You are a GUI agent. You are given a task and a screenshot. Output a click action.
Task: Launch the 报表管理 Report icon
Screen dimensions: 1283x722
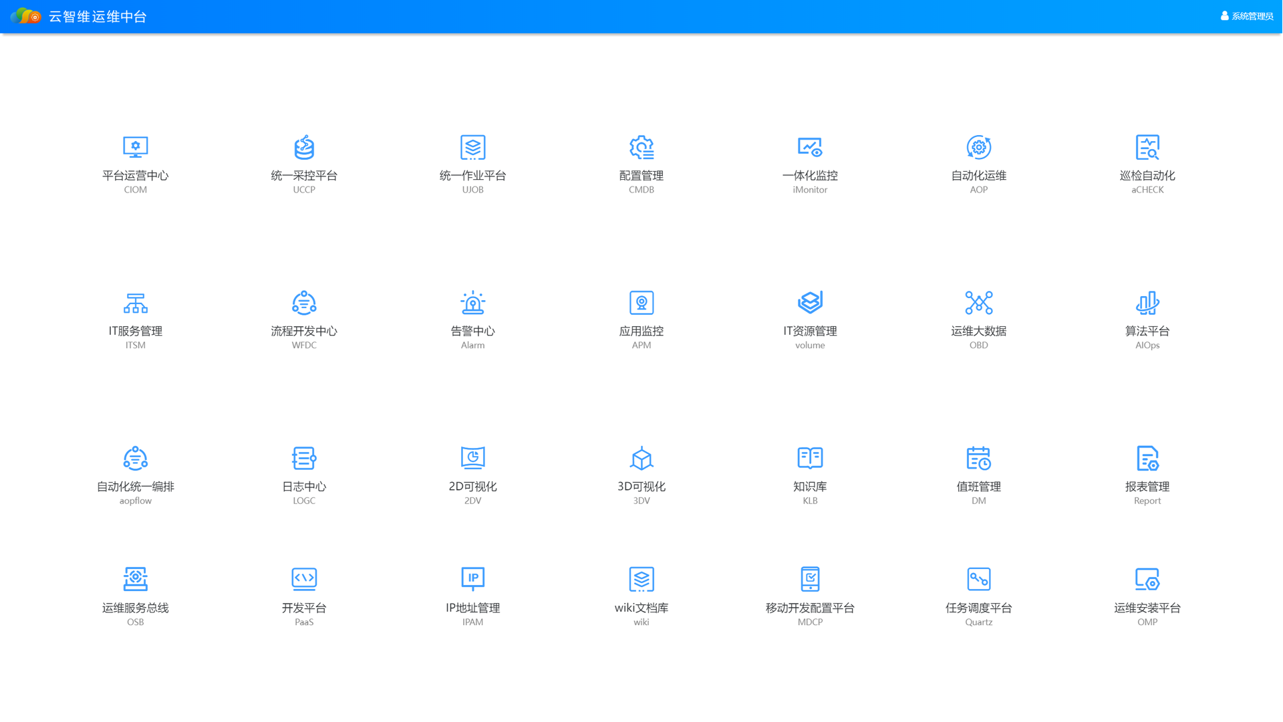pyautogui.click(x=1147, y=458)
